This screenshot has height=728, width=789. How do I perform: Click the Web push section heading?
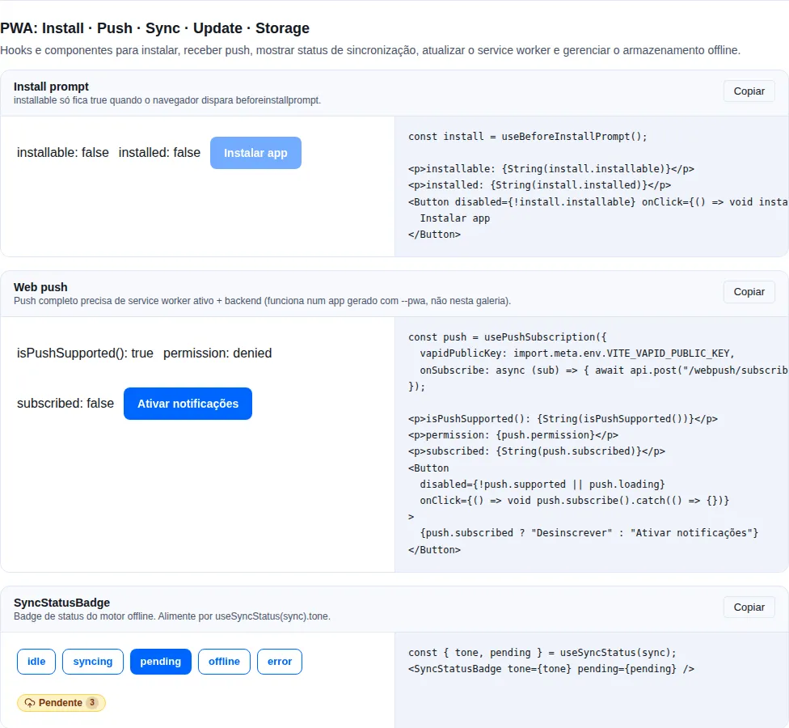click(x=40, y=287)
